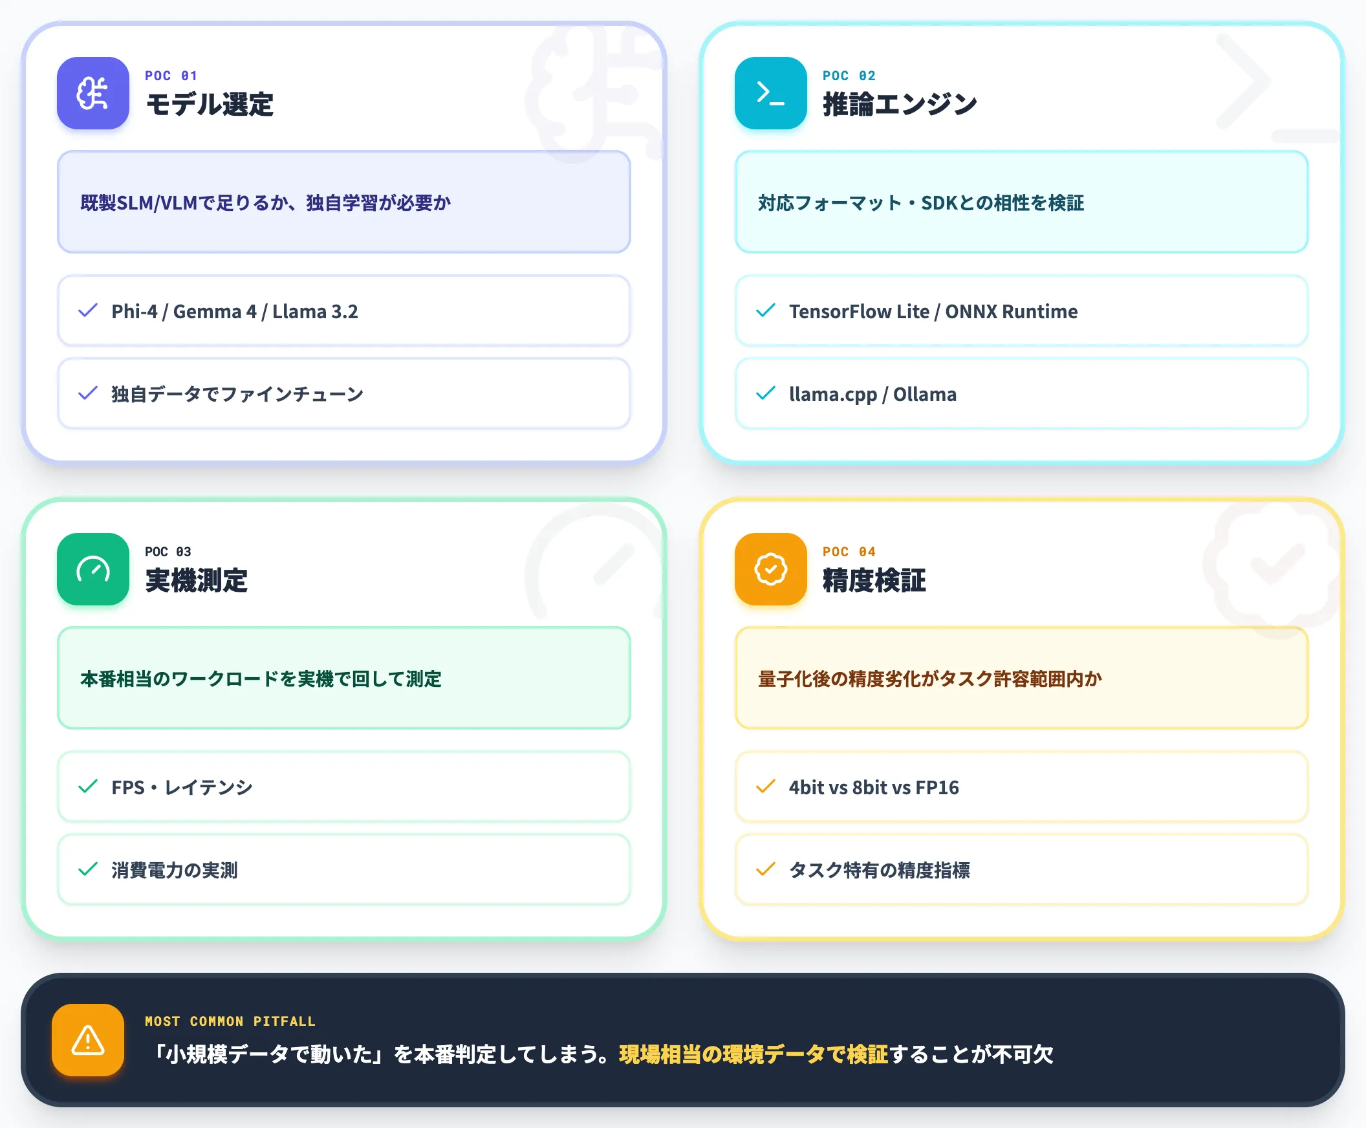The height and width of the screenshot is (1128, 1366).
Task: Click the TensorFlow Lite / ONNX Runtime text
Action: point(933,312)
